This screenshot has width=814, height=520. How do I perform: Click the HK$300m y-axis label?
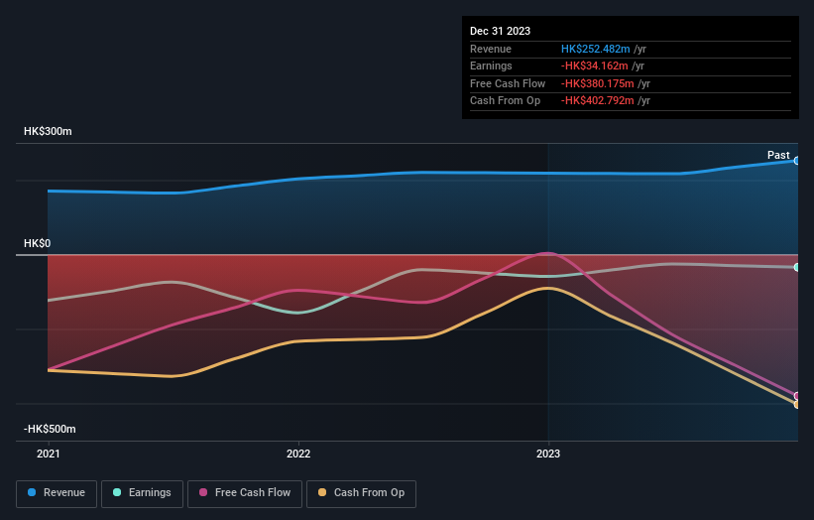[x=48, y=131]
